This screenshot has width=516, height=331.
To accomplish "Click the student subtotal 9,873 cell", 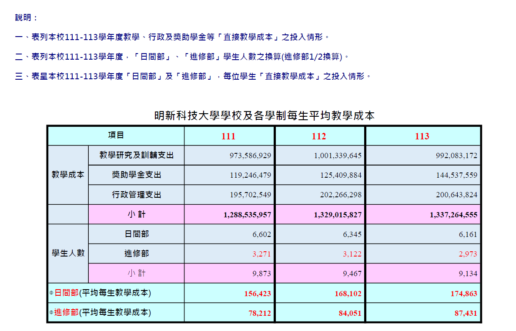I will 261,274.
